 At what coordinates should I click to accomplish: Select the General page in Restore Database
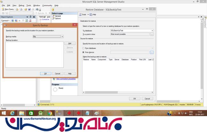(x=58, y=16)
